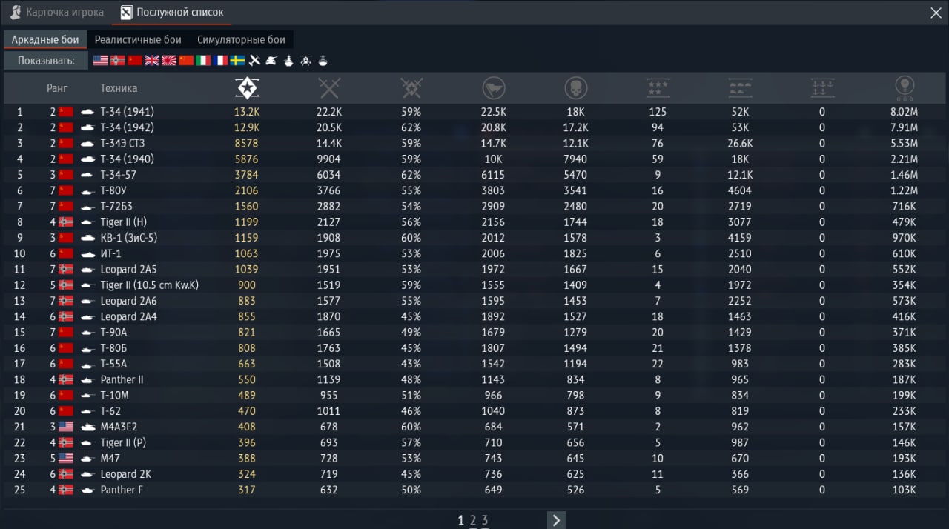The height and width of the screenshot is (529, 949).
Task: Click the flag icon in M4A3E2 row
Action: pyautogui.click(x=66, y=427)
